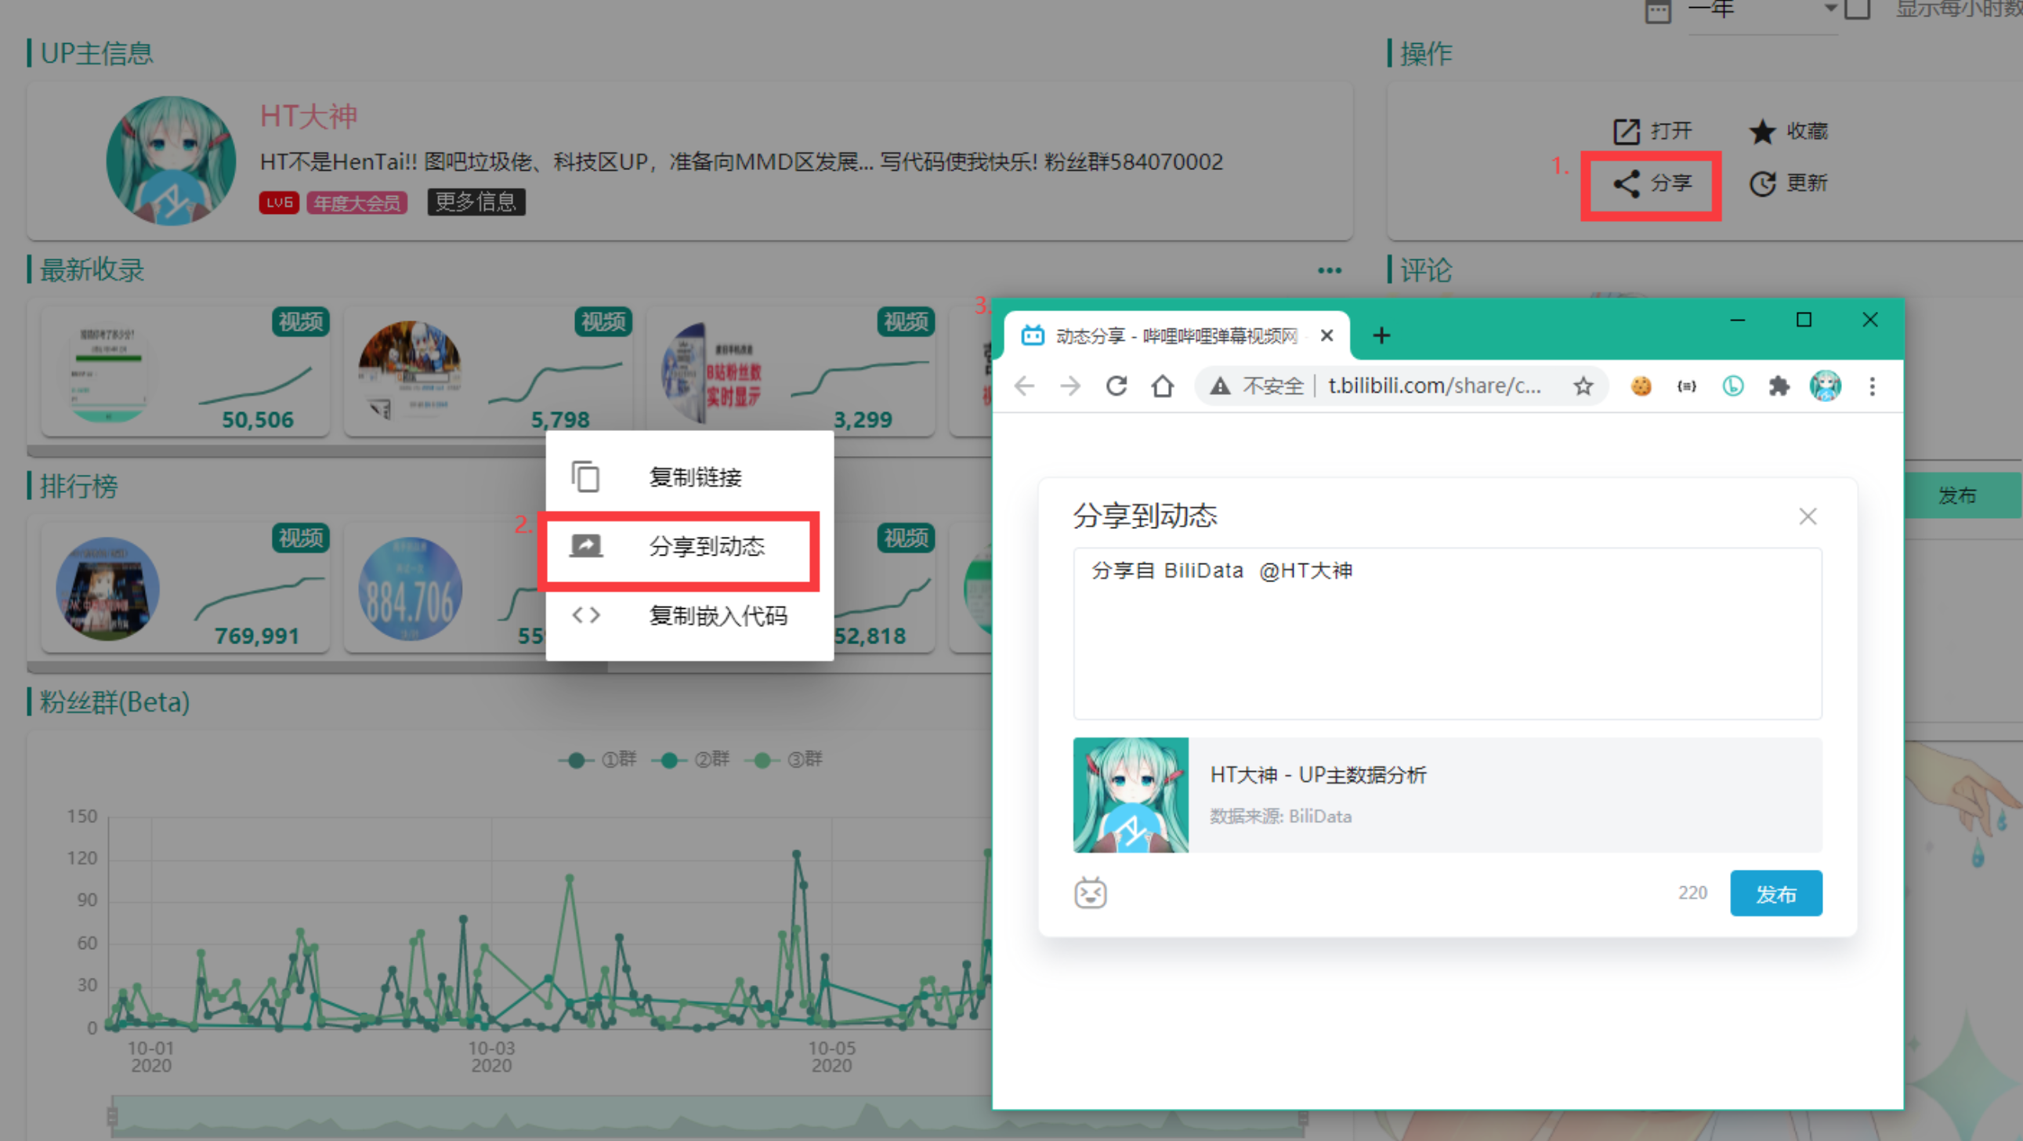The image size is (2023, 1141).
Task: Select 分享到动态 in the share menu
Action: pyautogui.click(x=689, y=545)
